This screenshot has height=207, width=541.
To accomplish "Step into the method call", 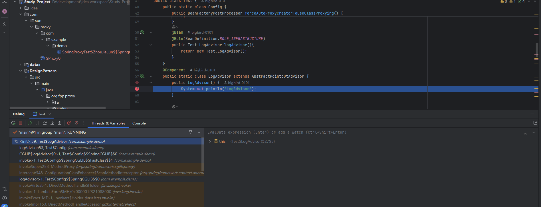I will (52, 123).
